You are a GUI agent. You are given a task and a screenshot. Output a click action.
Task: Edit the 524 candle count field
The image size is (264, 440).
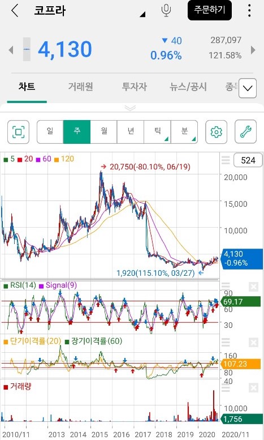point(248,160)
